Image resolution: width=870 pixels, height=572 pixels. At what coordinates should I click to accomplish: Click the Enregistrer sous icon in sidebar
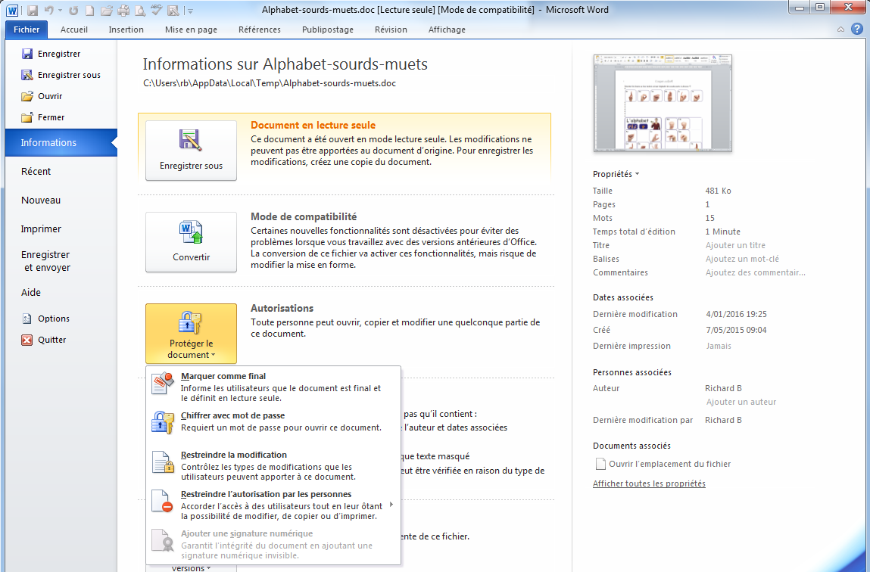27,75
